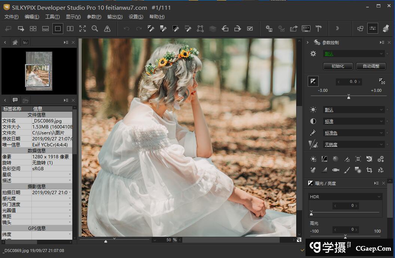
Task: Toggle the side-by-side compare view
Action: [70, 29]
